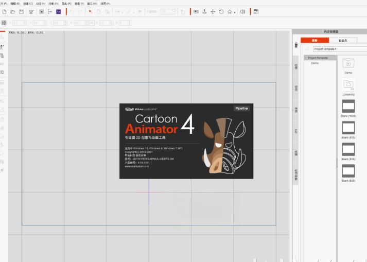Open the Export (导出) menu
This screenshot has width=367, height=262.
[66, 4]
